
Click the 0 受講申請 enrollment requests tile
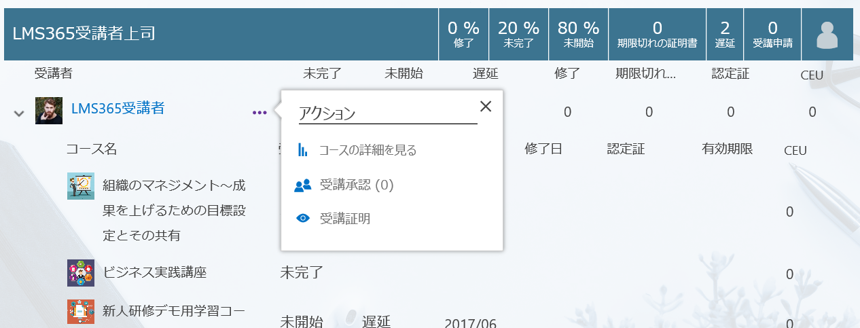point(772,35)
